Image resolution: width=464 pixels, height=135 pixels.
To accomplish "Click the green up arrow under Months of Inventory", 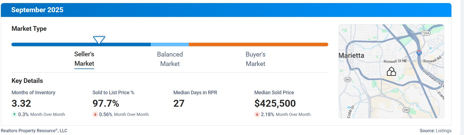I will [14, 114].
